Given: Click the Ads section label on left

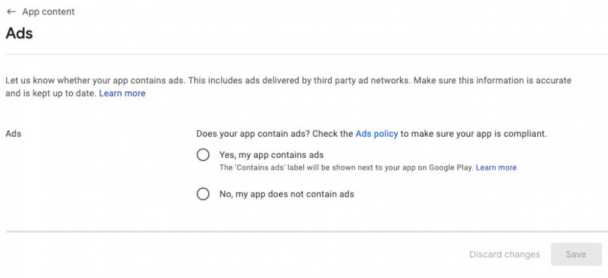Looking at the screenshot, I should pyautogui.click(x=13, y=133).
